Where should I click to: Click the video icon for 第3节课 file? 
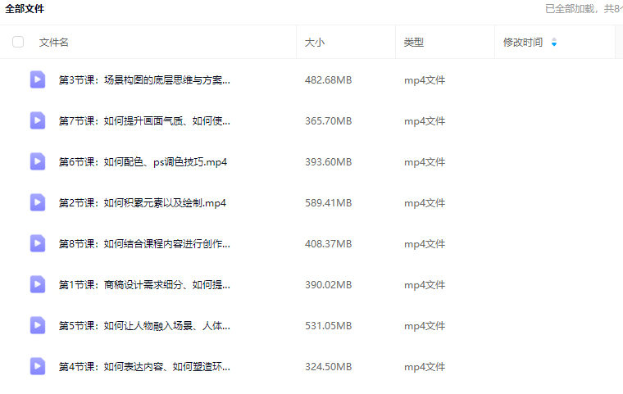[x=38, y=79]
